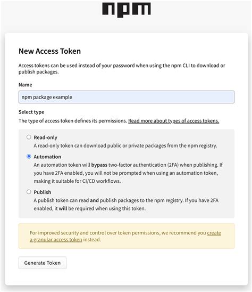
Task: Click the npm logo at top
Action: [127, 10]
